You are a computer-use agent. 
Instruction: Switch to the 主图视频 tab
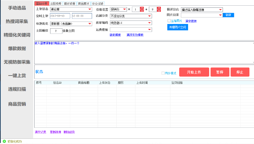click(55, 3)
